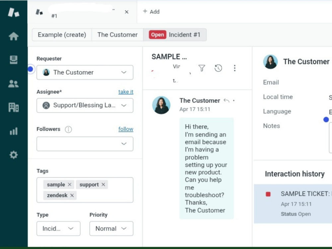Image resolution: width=332 pixels, height=249 pixels.
Task: Click the customer message body text
Action: pos(207,168)
